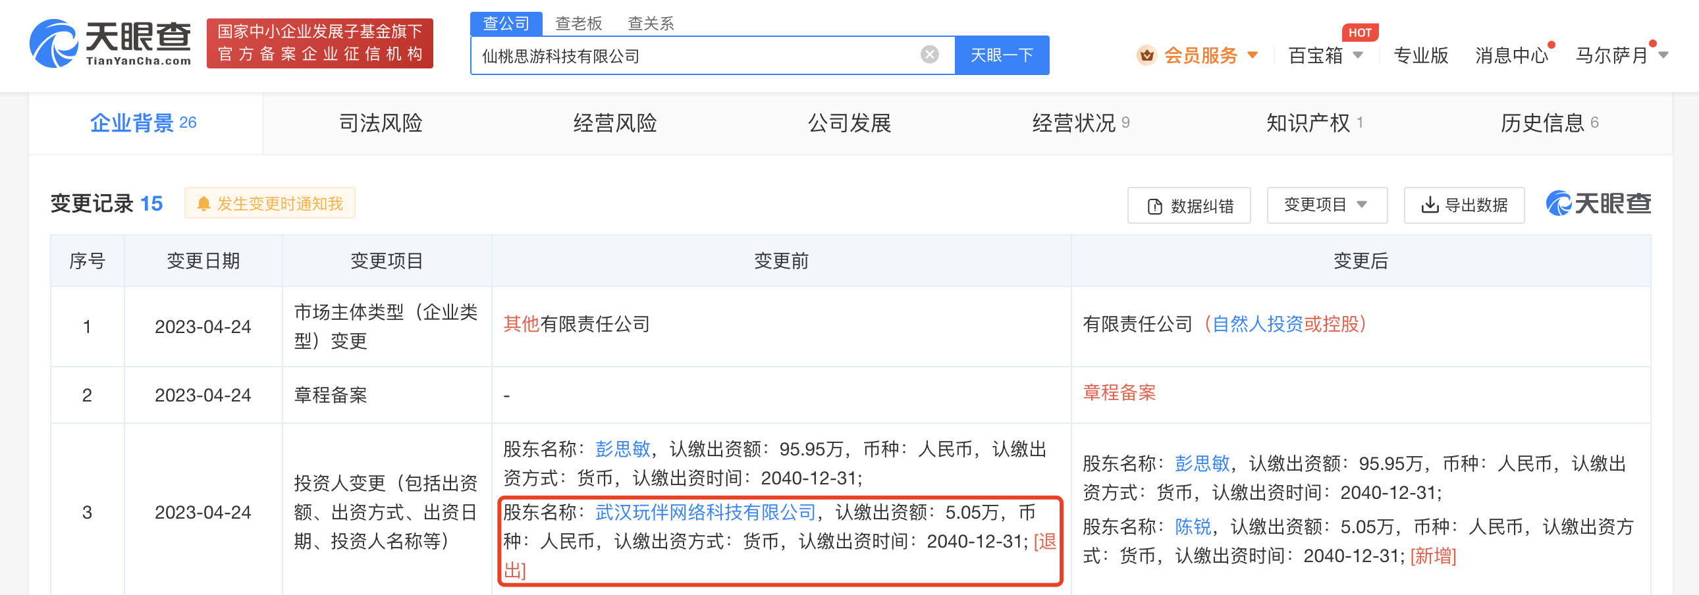Click the [新增] tag in row 3

pos(1433,556)
